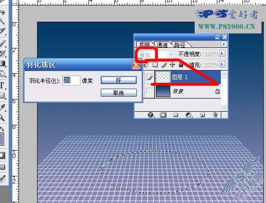The width and height of the screenshot is (266, 203).
Task: Click layers list scroll up arrow
Action: pyautogui.click(x=224, y=75)
